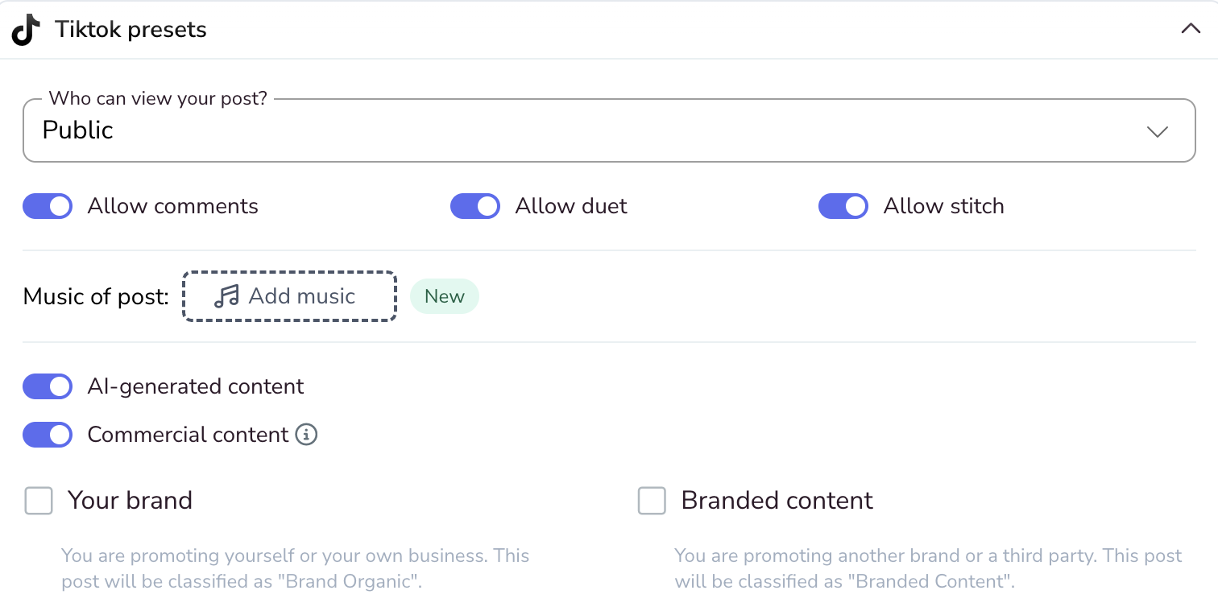The height and width of the screenshot is (615, 1218).
Task: Collapse the Tiktok presets section chevron
Action: click(x=1190, y=29)
